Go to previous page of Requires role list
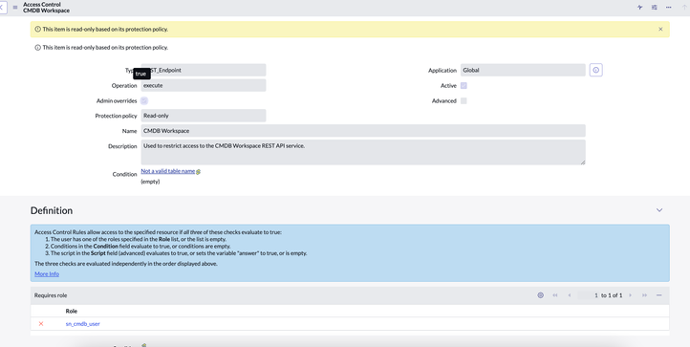This screenshot has height=347, width=690. coord(570,295)
